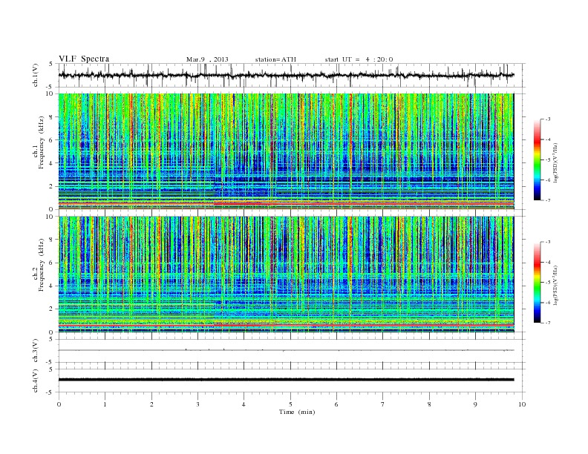Click the '1' time axis tick label
588x454 pixels.
pos(105,404)
